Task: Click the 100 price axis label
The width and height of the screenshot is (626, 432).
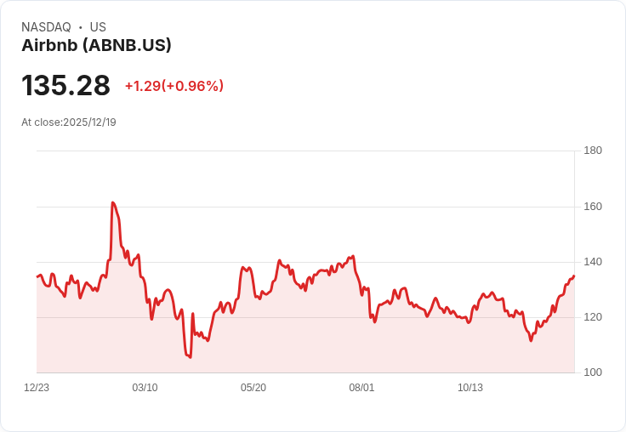Action: (593, 372)
